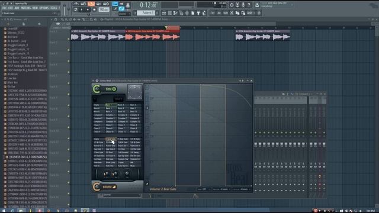Open the Gross Beat window dropdown arrow
The height and width of the screenshot is (213, 379).
pyautogui.click(x=93, y=81)
